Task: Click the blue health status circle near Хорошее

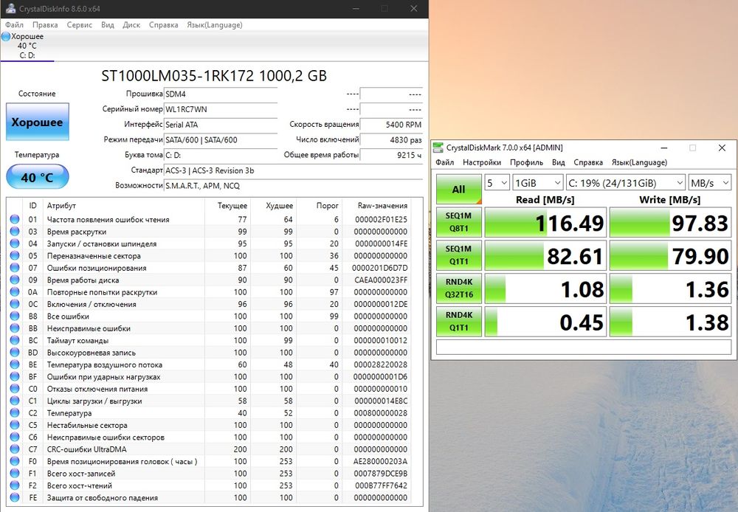Action: (x=6, y=37)
